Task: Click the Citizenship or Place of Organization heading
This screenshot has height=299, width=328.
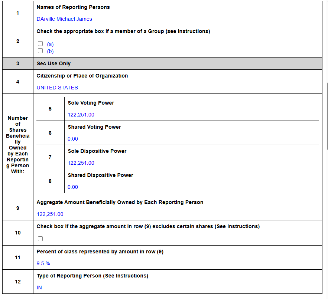Action: 82,76
